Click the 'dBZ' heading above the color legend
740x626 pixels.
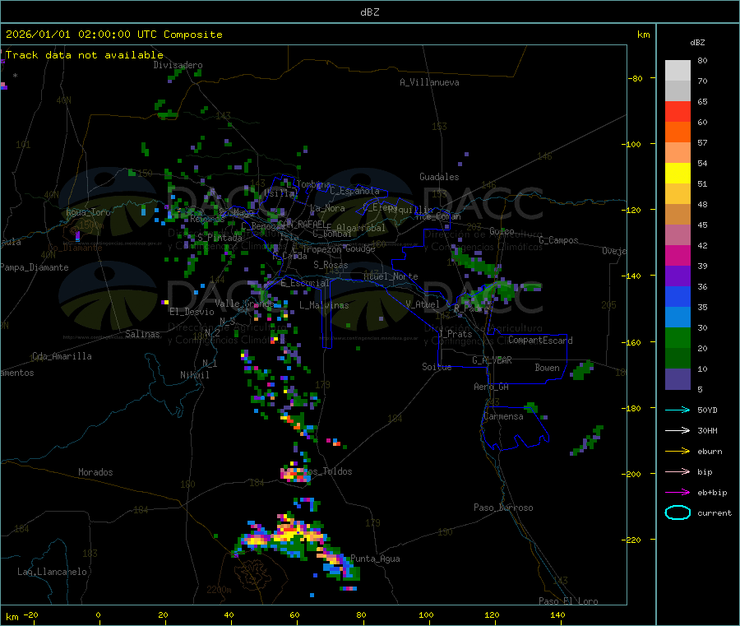point(697,43)
